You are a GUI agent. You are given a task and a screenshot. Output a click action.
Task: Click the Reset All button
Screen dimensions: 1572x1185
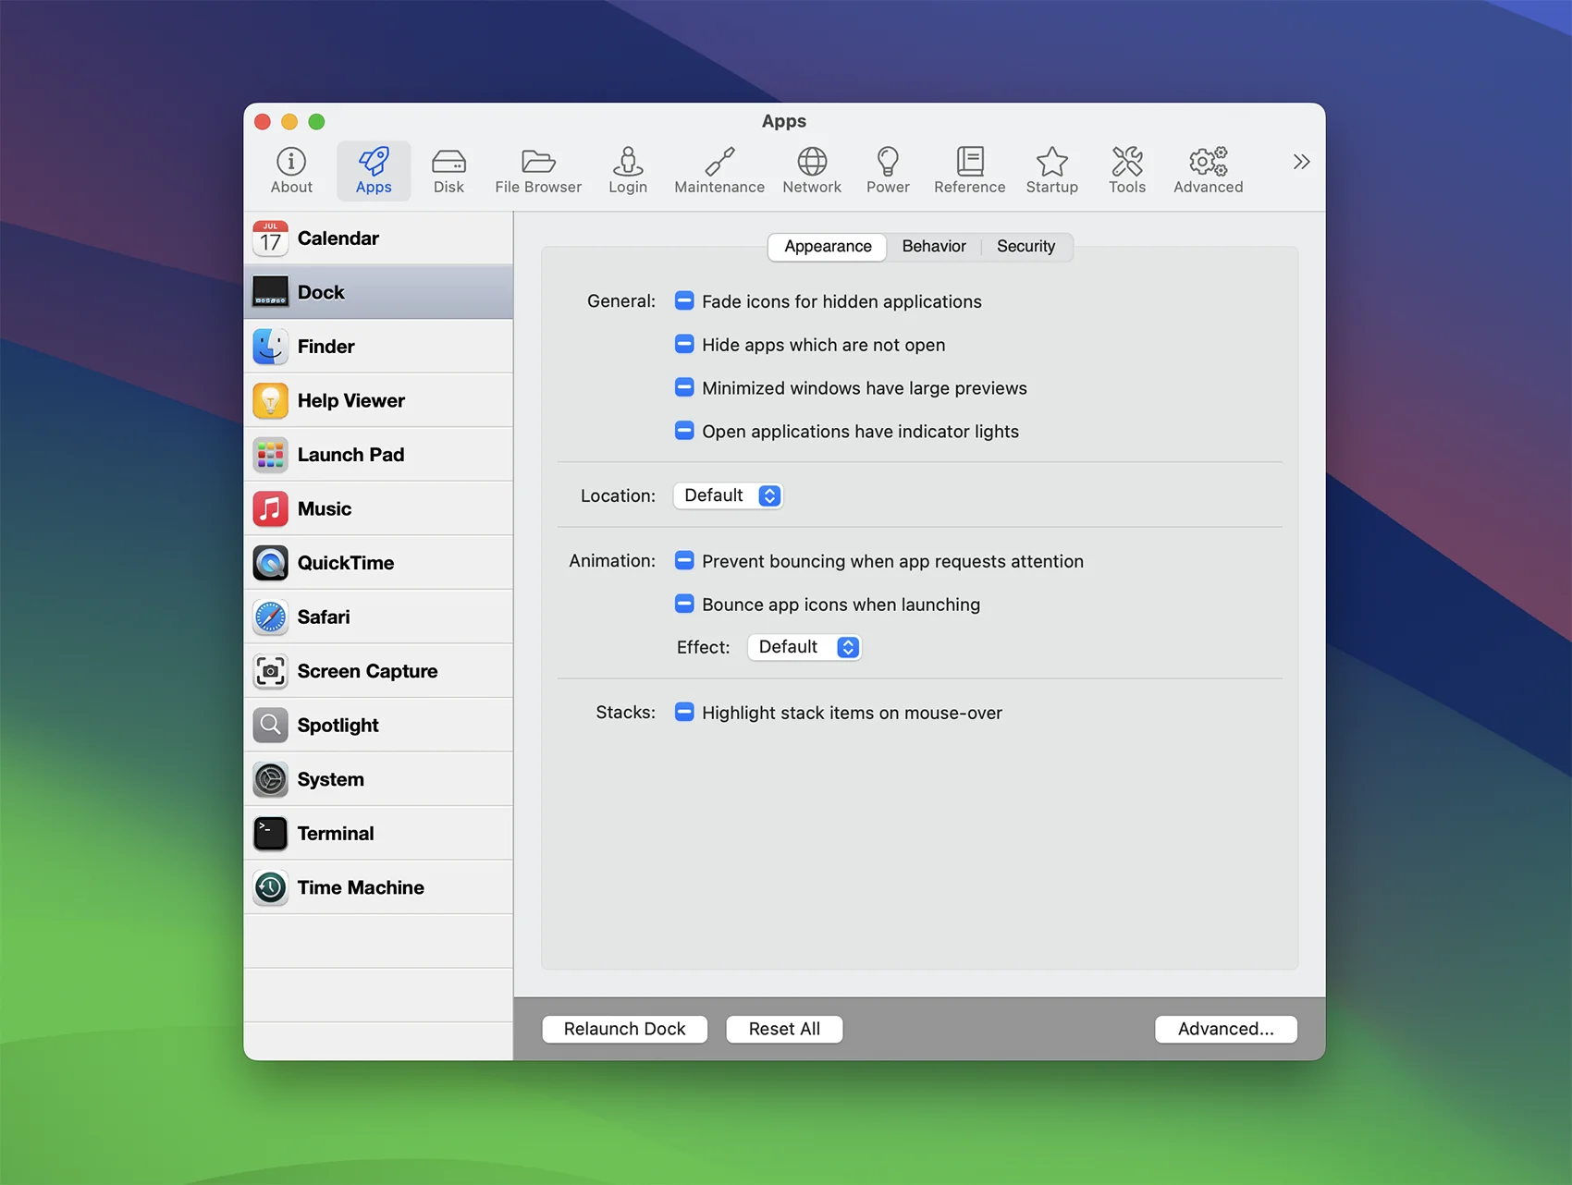tap(784, 1029)
